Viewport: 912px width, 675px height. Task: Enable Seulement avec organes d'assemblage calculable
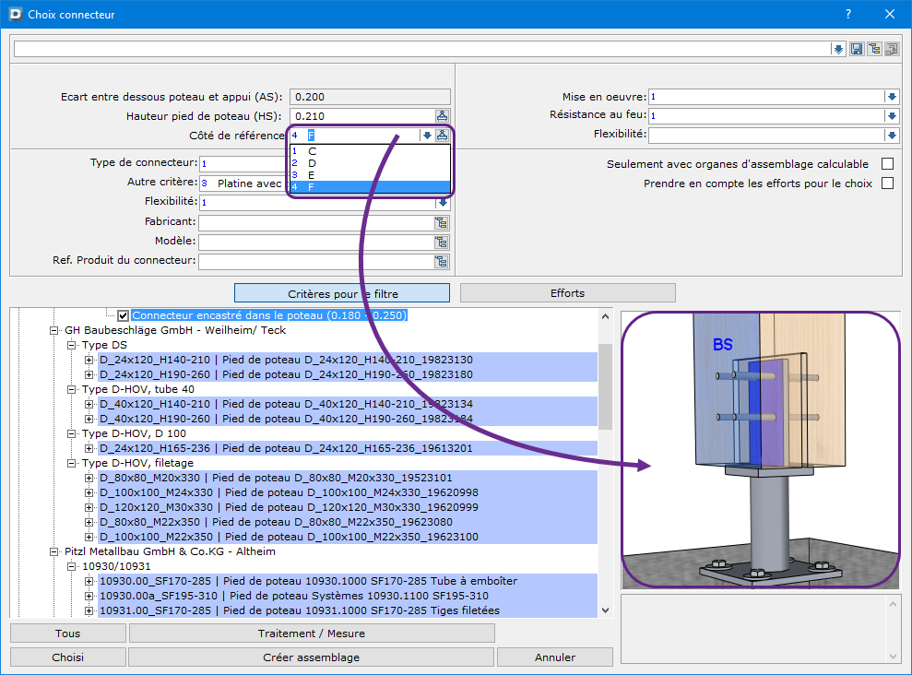click(x=887, y=164)
